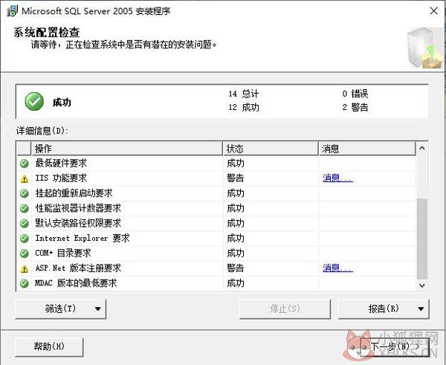Click the large green overall success checkmark

pyautogui.click(x=34, y=102)
